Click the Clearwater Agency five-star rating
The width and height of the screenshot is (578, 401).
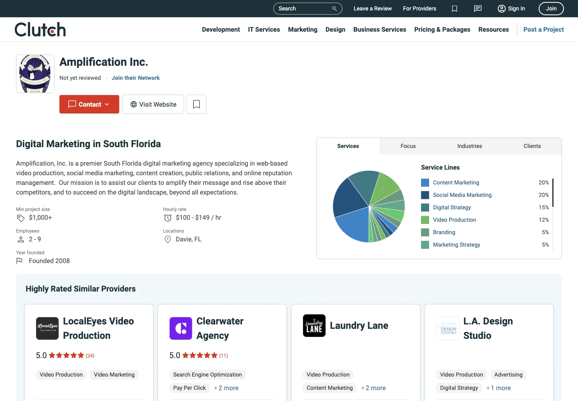click(200, 355)
